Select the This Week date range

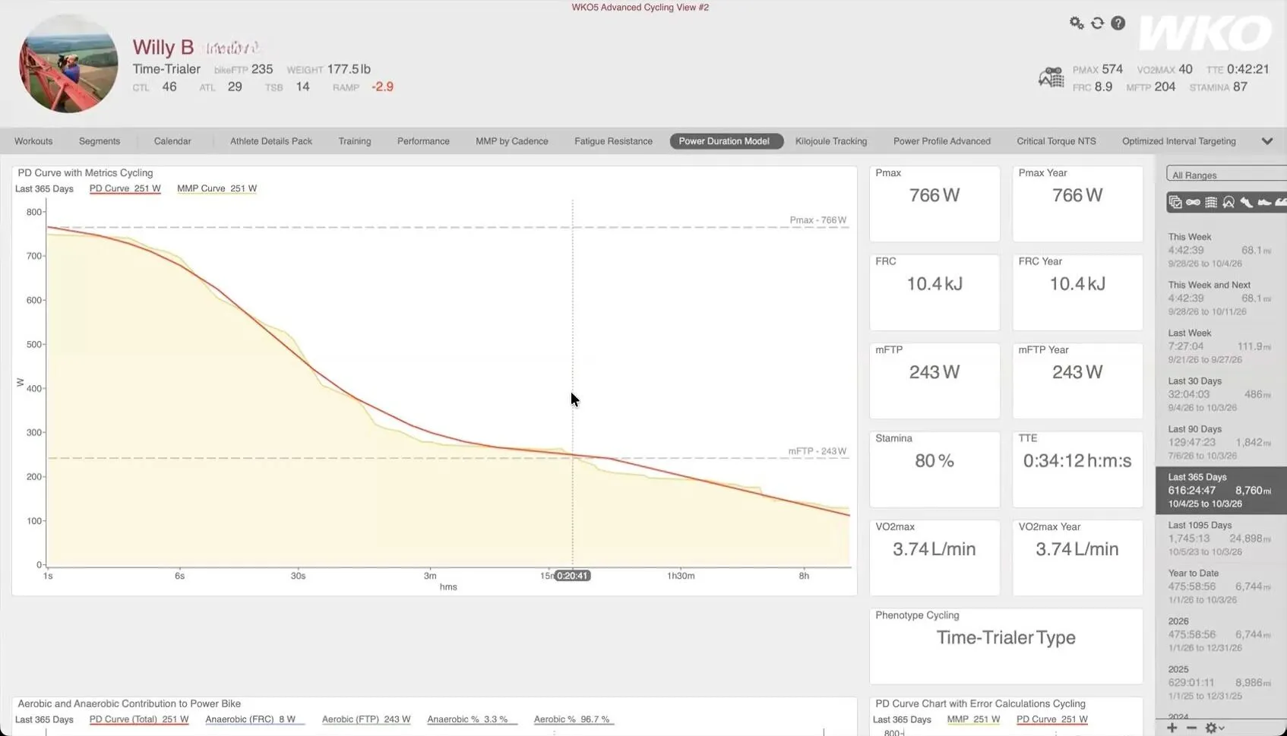tap(1221, 250)
